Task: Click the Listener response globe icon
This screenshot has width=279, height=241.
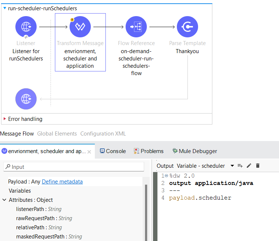Action: tap(26, 99)
